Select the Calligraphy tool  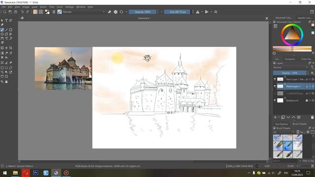pyautogui.click(x=2, y=25)
